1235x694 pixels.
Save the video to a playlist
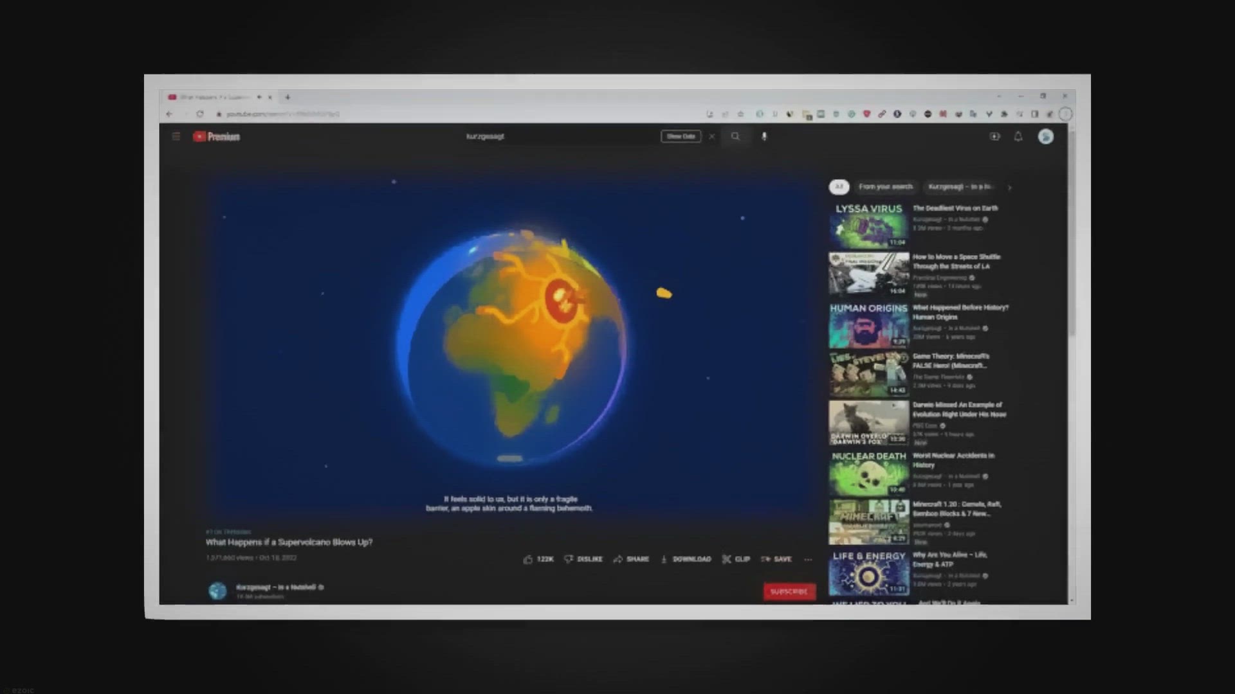coord(776,559)
